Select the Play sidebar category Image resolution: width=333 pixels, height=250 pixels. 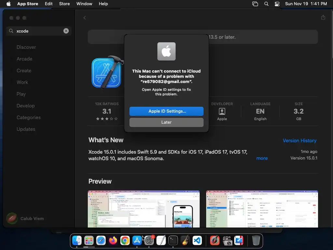click(x=21, y=94)
